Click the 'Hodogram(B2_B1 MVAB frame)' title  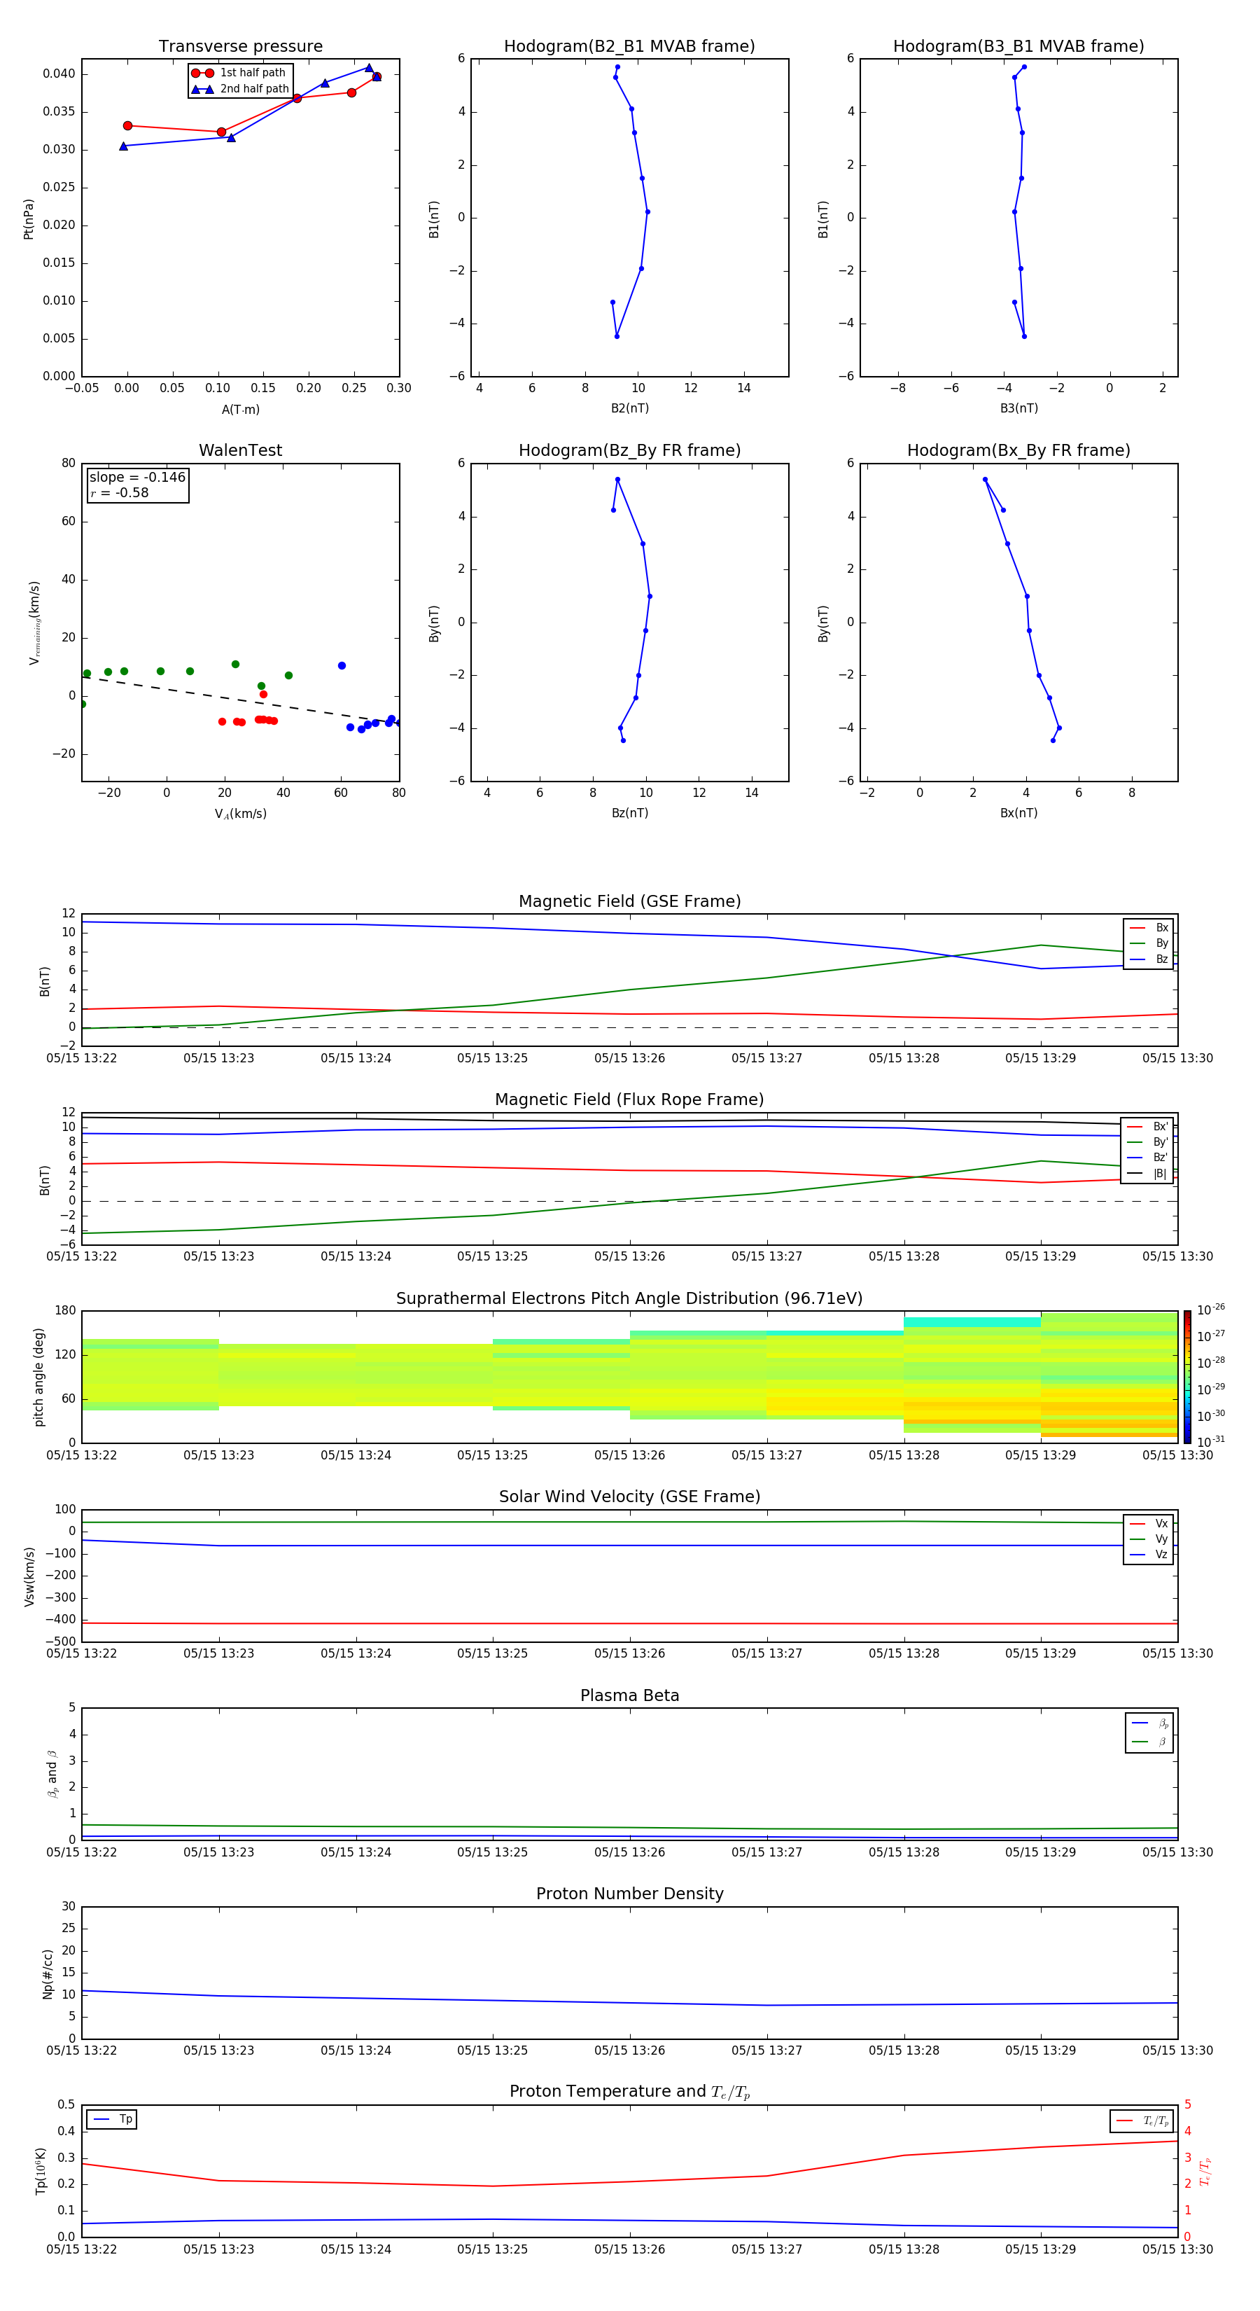(629, 47)
